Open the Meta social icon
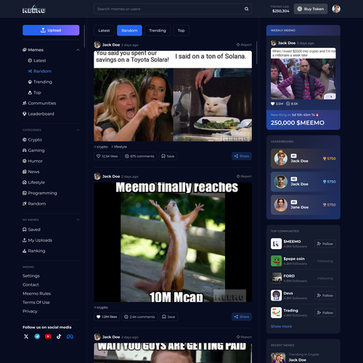 click(70, 336)
